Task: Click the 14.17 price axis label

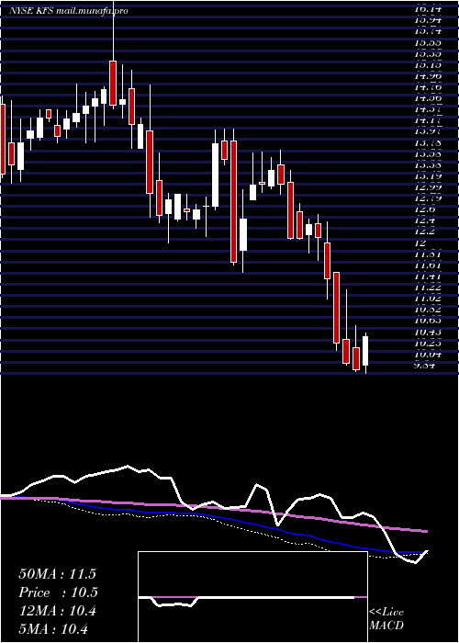Action: pyautogui.click(x=429, y=121)
